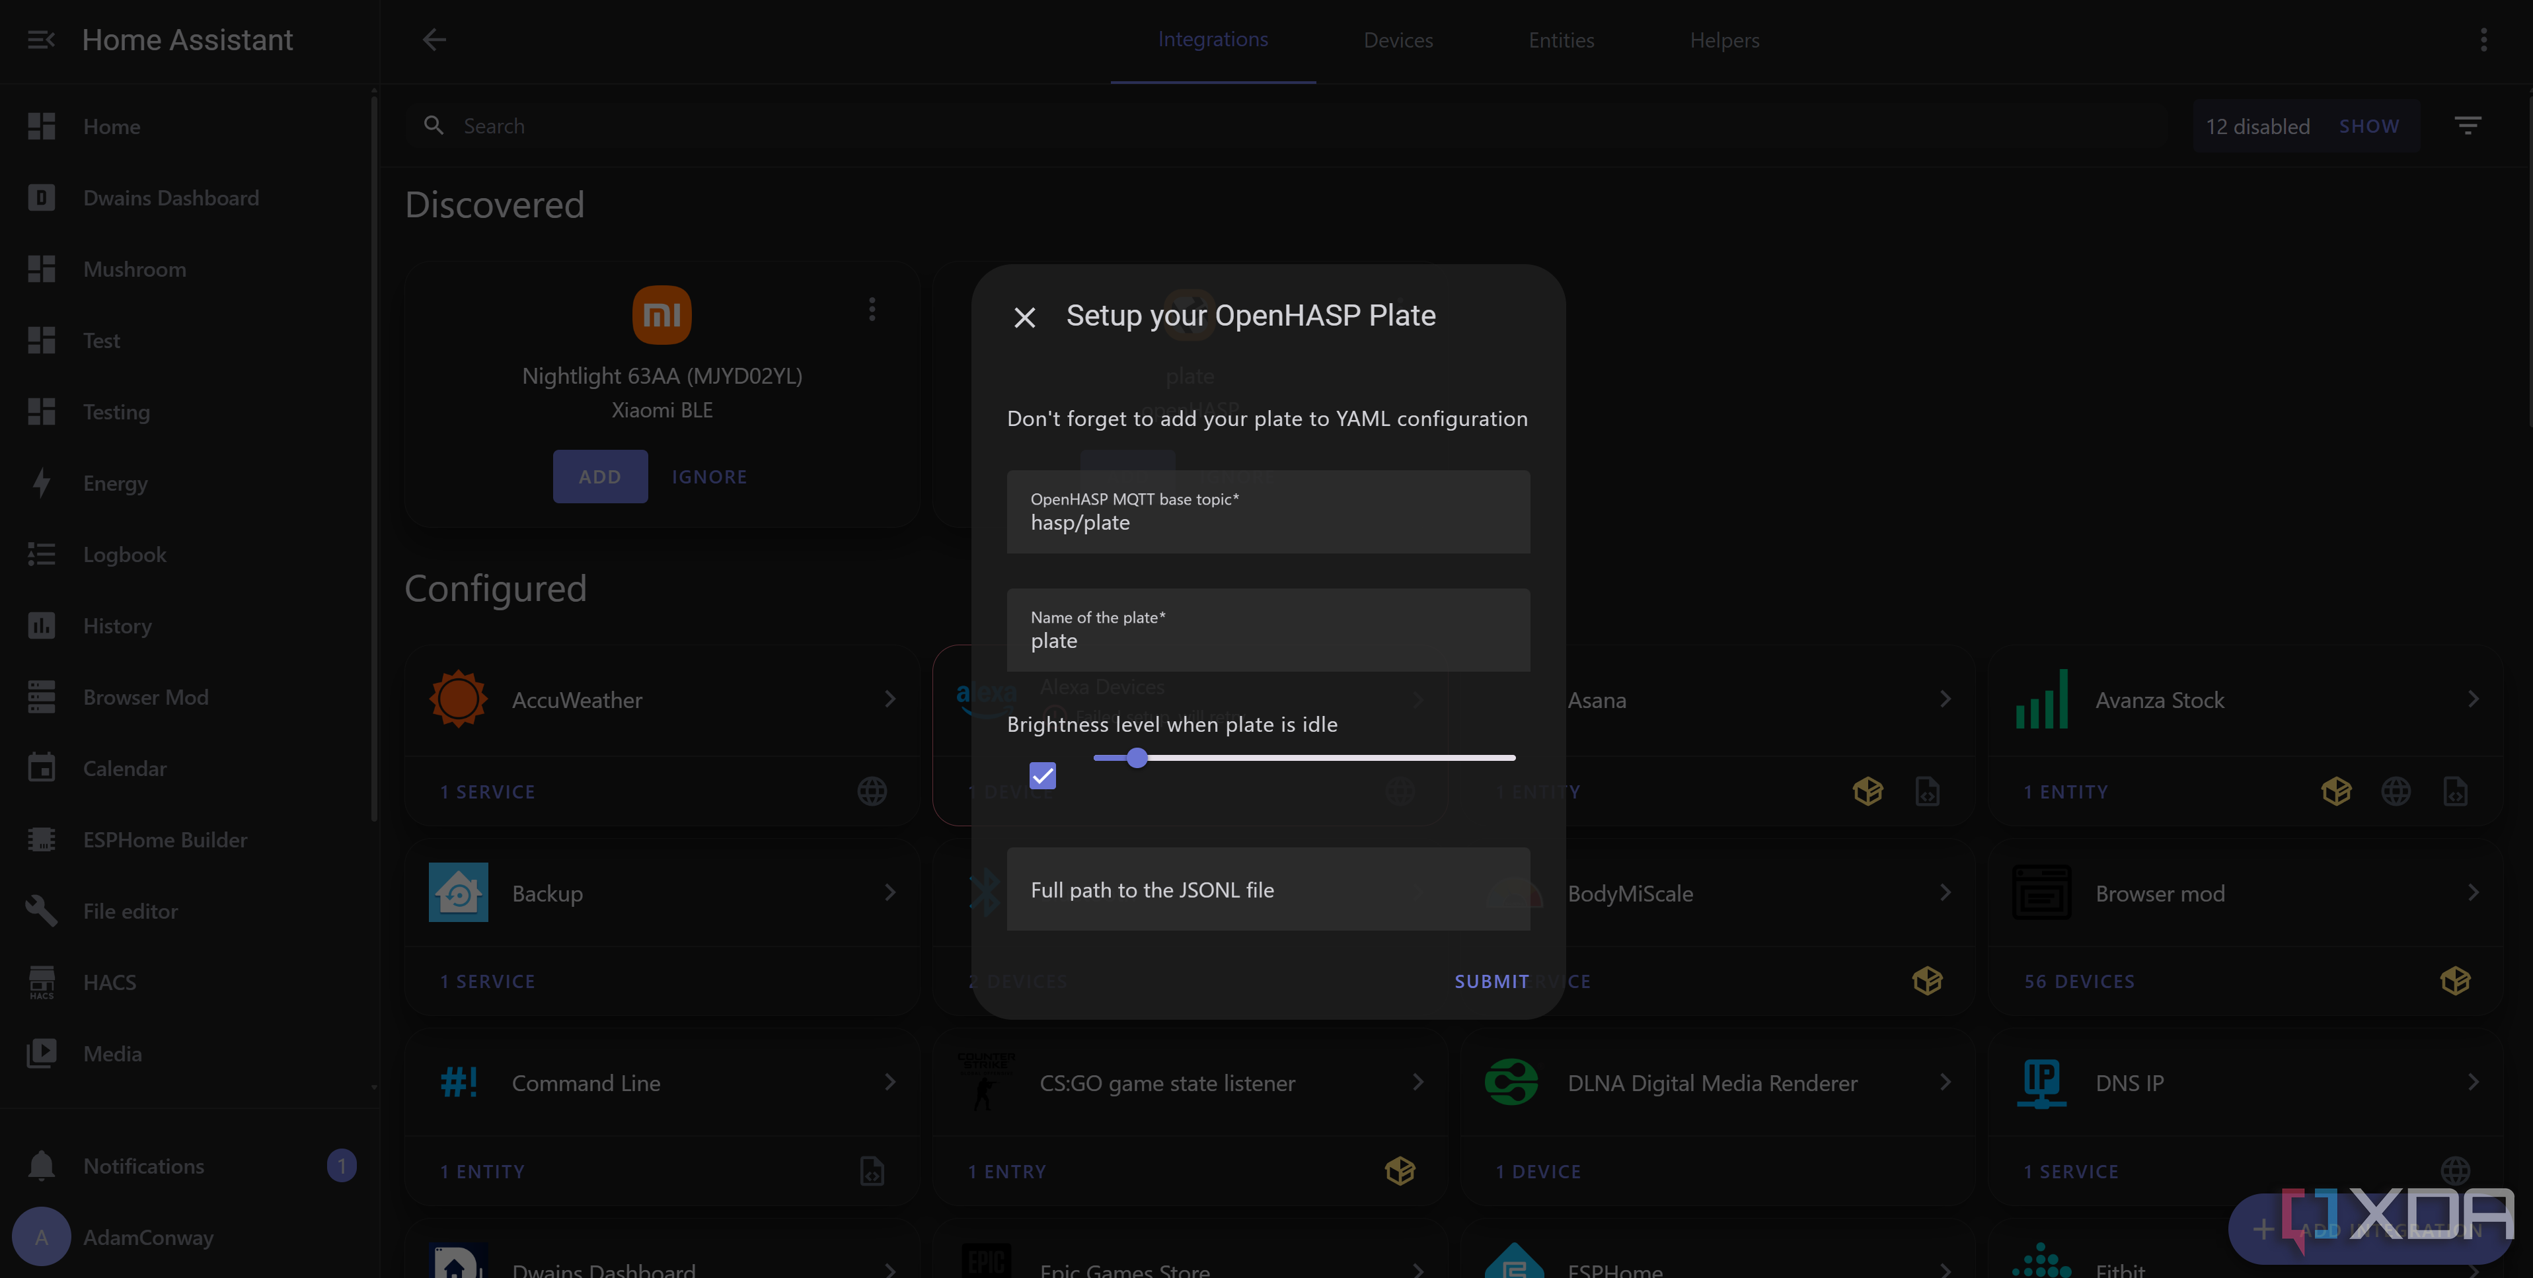
Task: Switch to the Entities tab
Action: coord(1560,40)
